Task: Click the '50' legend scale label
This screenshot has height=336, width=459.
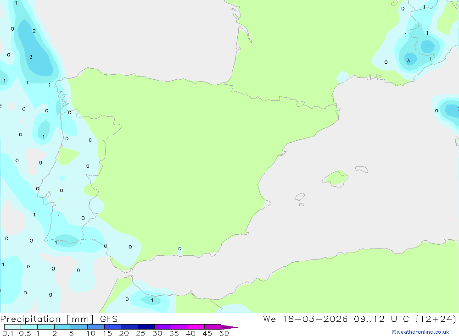Action: 224,333
